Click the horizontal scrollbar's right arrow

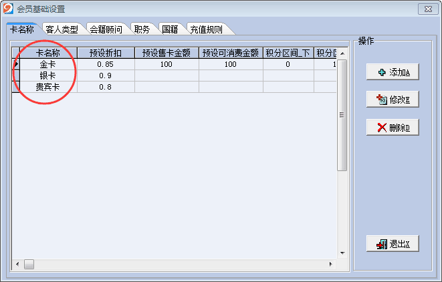330,265
